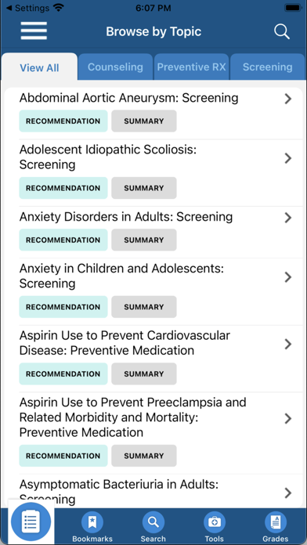Expand Adolescent Idiopathic Scoliosis chevron
Image resolution: width=307 pixels, height=545 pixels.
pyautogui.click(x=288, y=158)
